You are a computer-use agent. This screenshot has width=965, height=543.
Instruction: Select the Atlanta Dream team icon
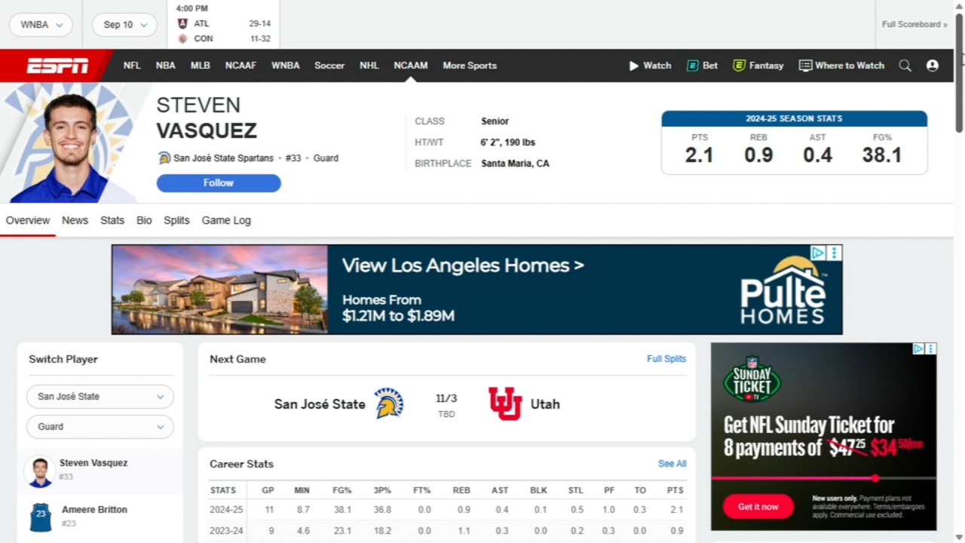click(x=182, y=23)
